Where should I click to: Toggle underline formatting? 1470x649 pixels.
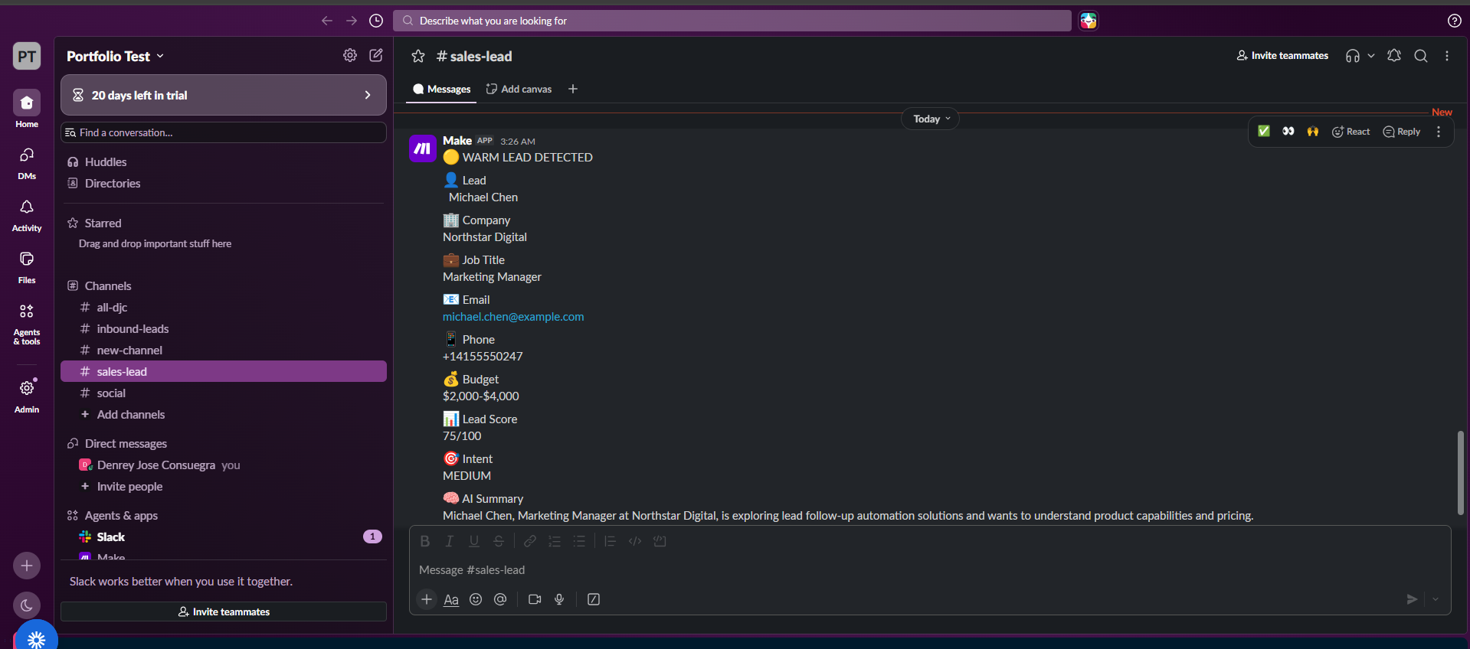[x=474, y=541]
